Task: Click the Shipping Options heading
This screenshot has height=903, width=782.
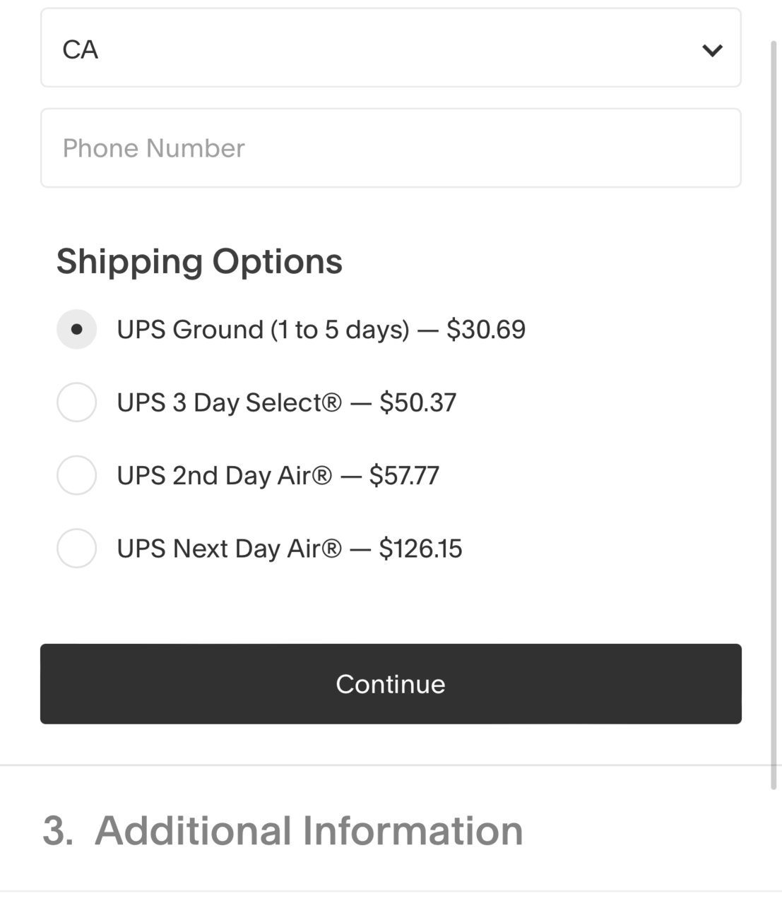Action: tap(199, 262)
